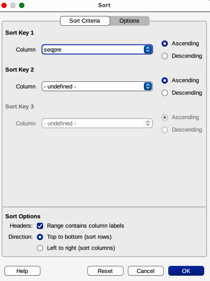Click the gray minimize window button
This screenshot has width=210, height=281.
tap(13, 5)
